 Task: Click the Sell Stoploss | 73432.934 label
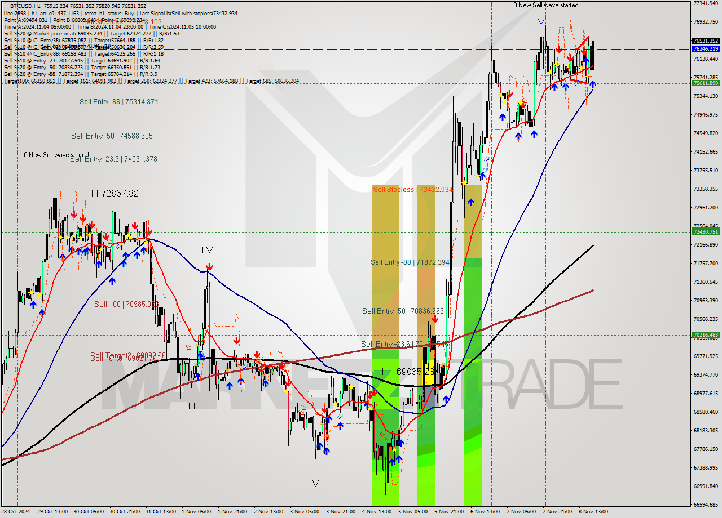[x=413, y=190]
